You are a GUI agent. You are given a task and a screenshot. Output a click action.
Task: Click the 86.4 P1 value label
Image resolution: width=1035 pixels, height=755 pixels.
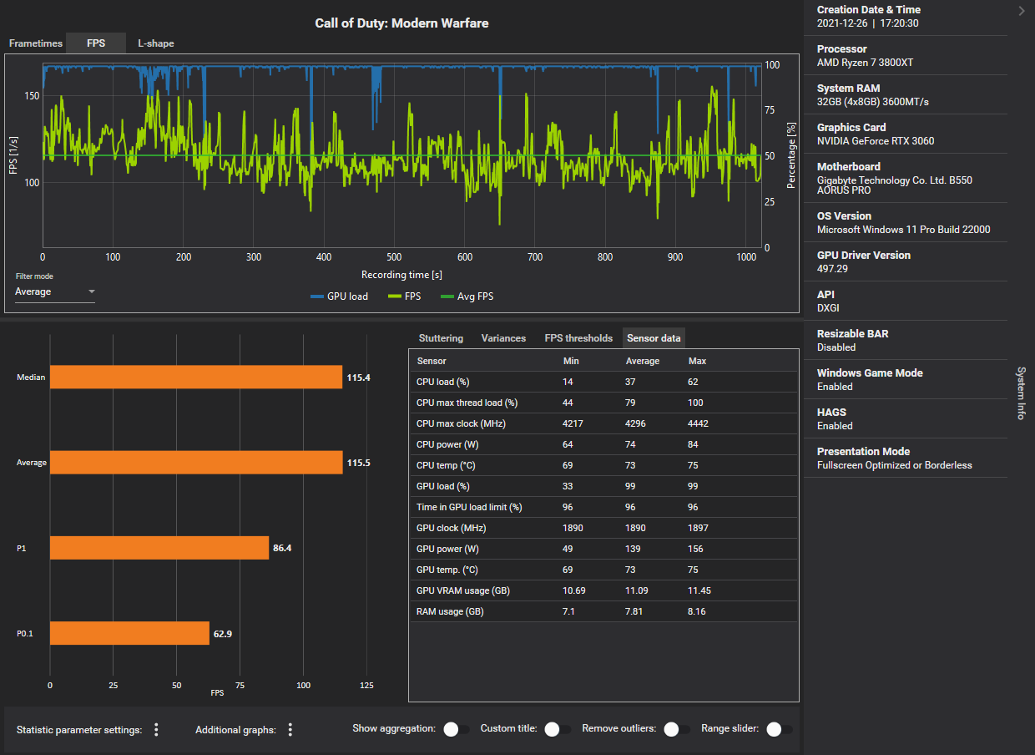point(282,549)
